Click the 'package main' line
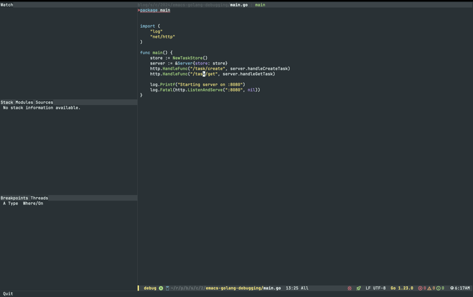The image size is (473, 297). (155, 10)
